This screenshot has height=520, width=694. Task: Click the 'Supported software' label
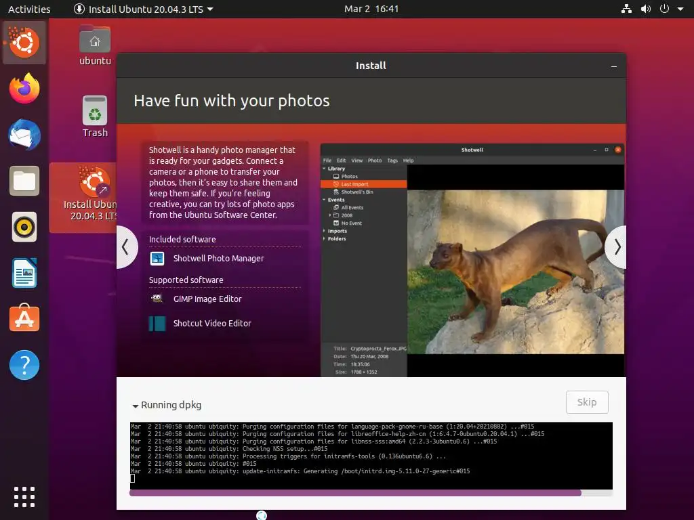(x=186, y=280)
